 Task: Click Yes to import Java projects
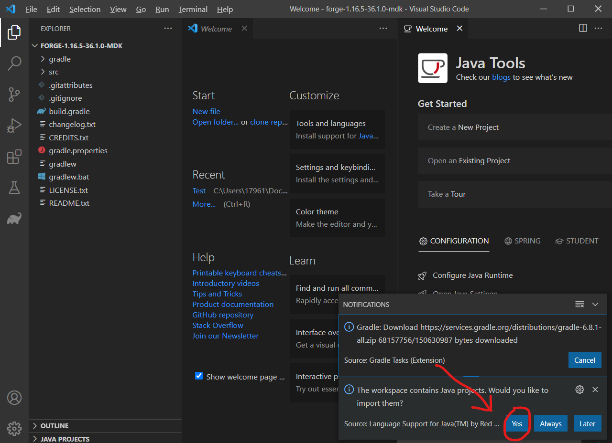tap(517, 423)
